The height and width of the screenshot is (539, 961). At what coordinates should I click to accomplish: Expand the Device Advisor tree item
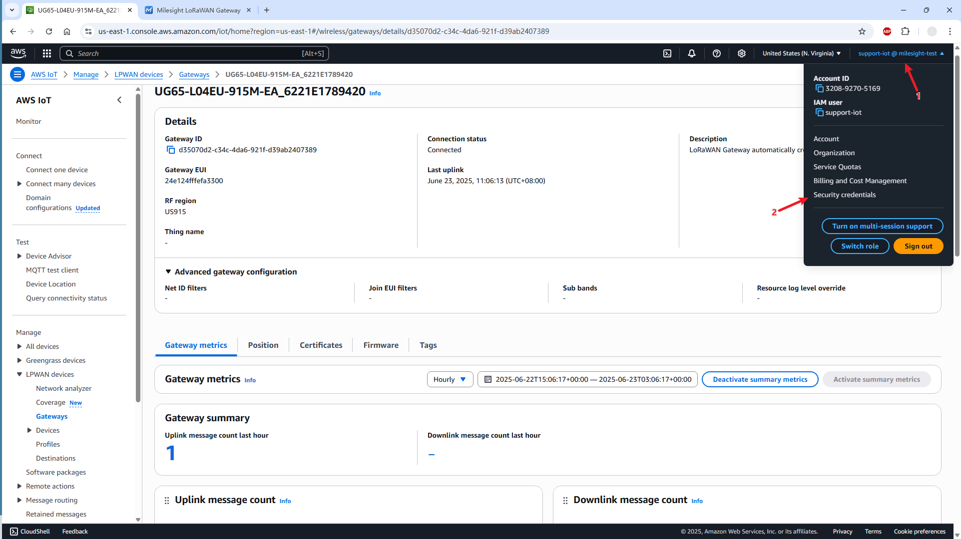(x=19, y=256)
